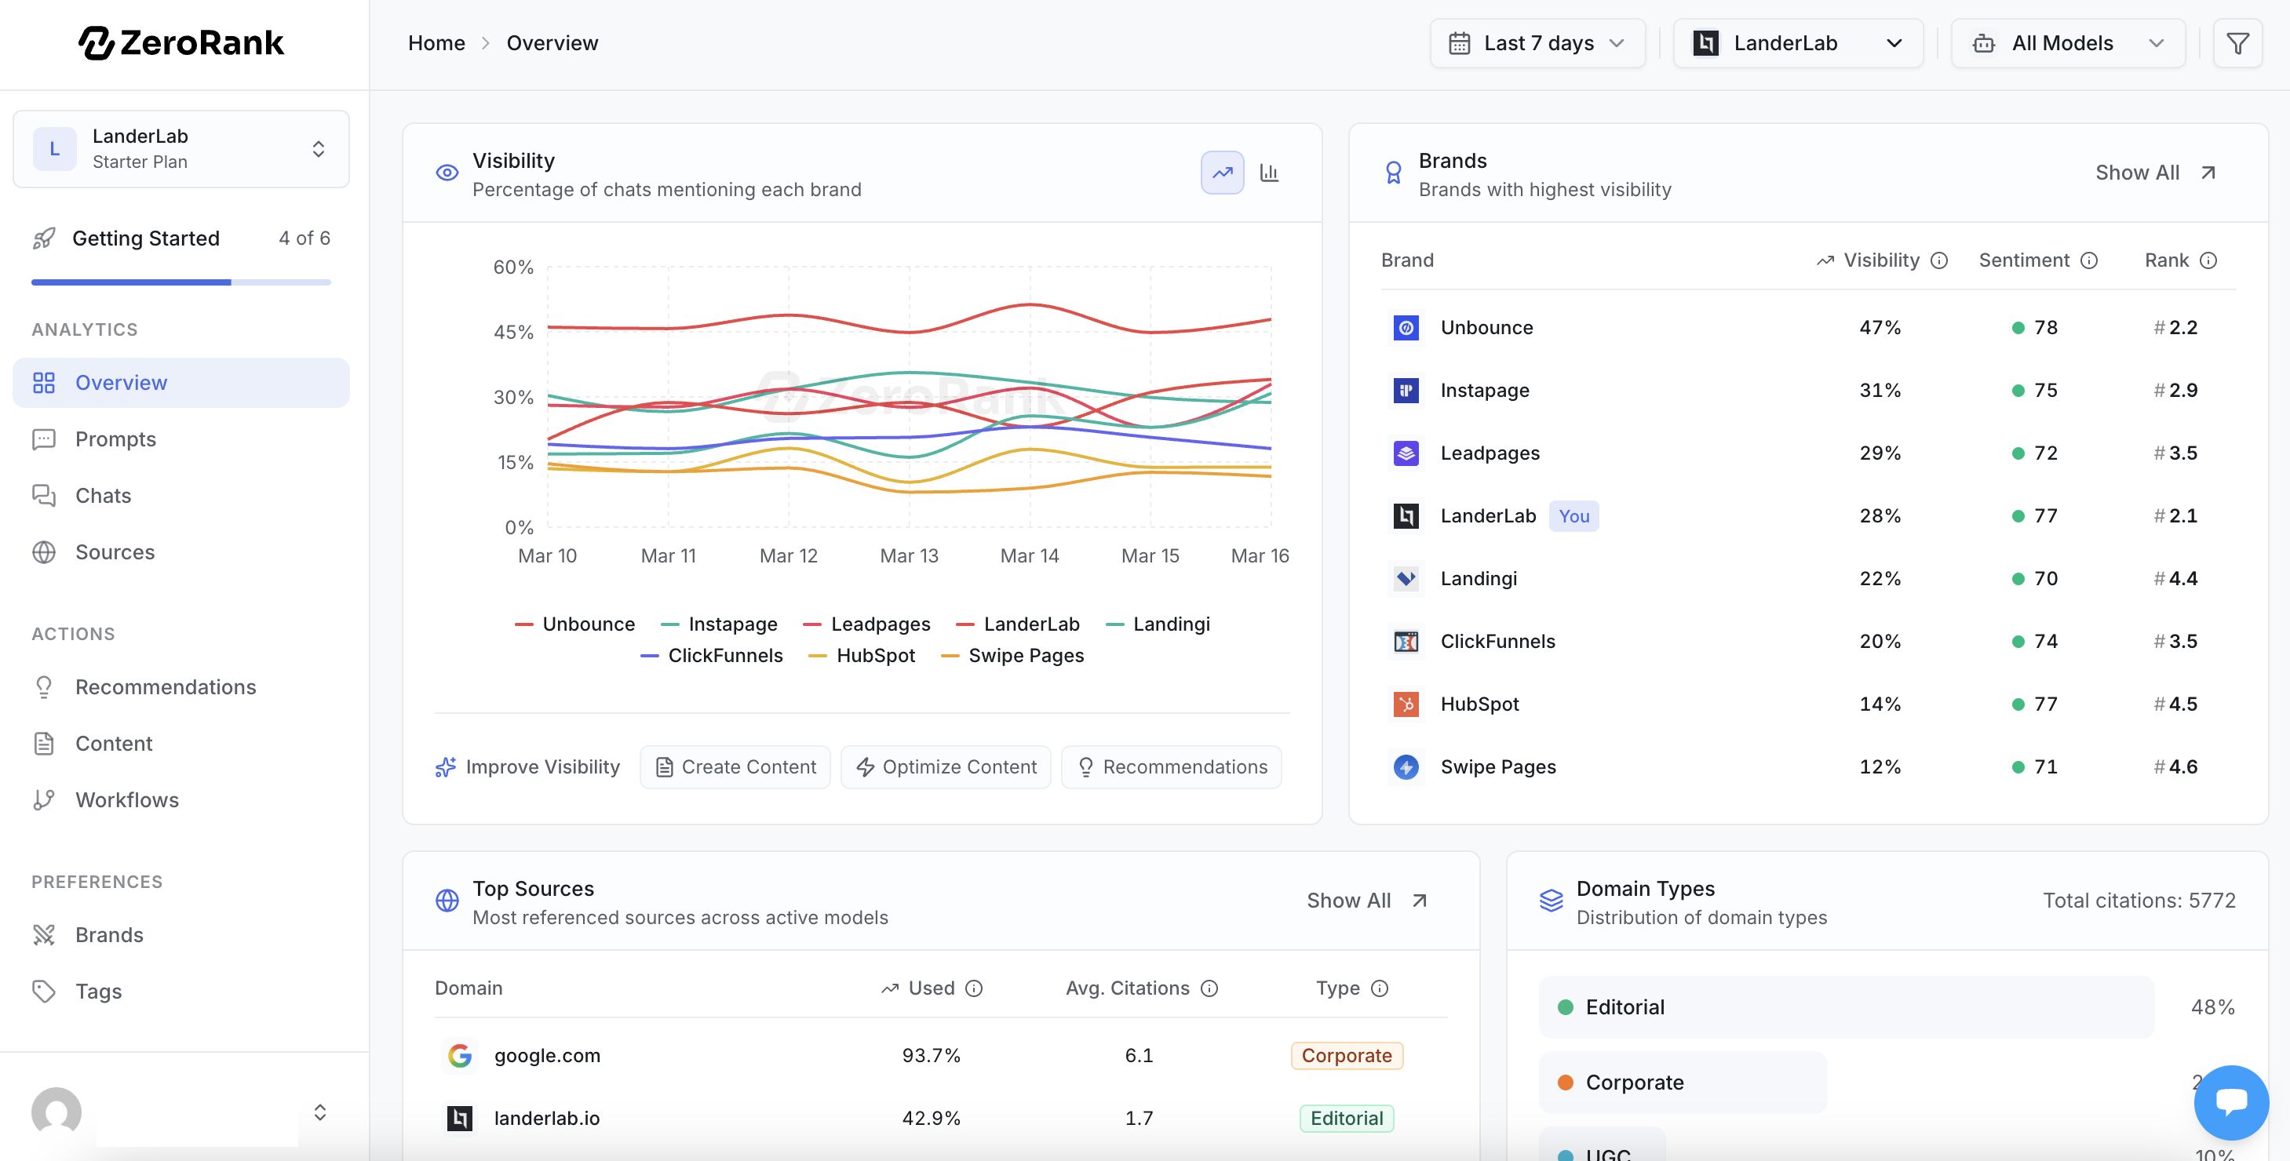Click the Create Content button

click(735, 766)
